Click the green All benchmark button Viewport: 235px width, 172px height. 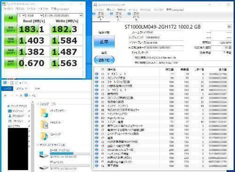(x=11, y=18)
